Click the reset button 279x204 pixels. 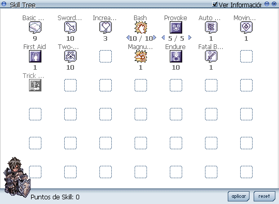tap(264, 196)
